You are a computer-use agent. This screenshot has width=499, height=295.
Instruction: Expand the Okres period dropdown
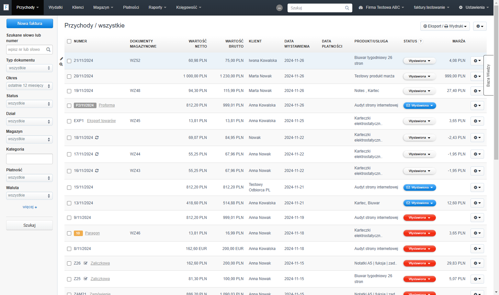29,86
